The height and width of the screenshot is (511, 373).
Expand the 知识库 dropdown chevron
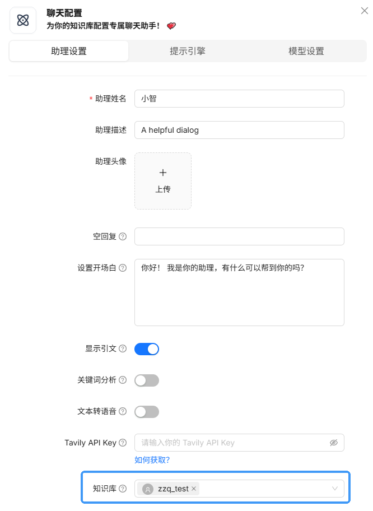point(335,488)
